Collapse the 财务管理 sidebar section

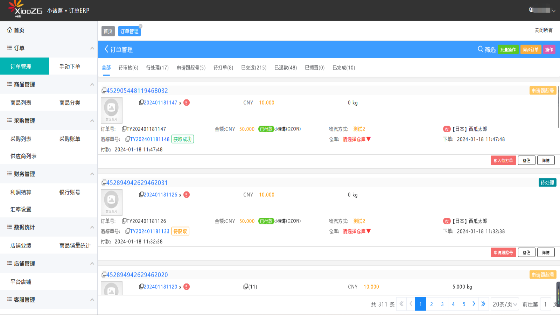point(92,174)
